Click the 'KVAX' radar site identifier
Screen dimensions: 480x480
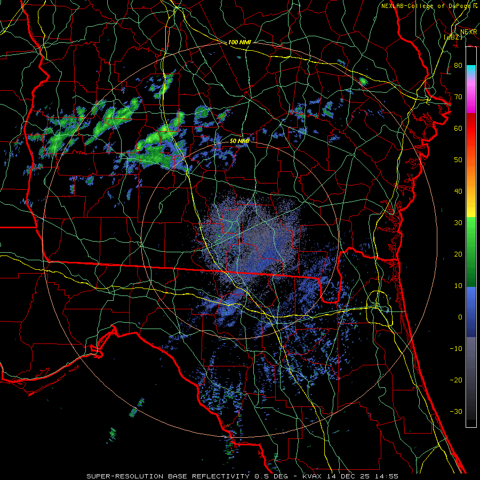pyautogui.click(x=313, y=476)
